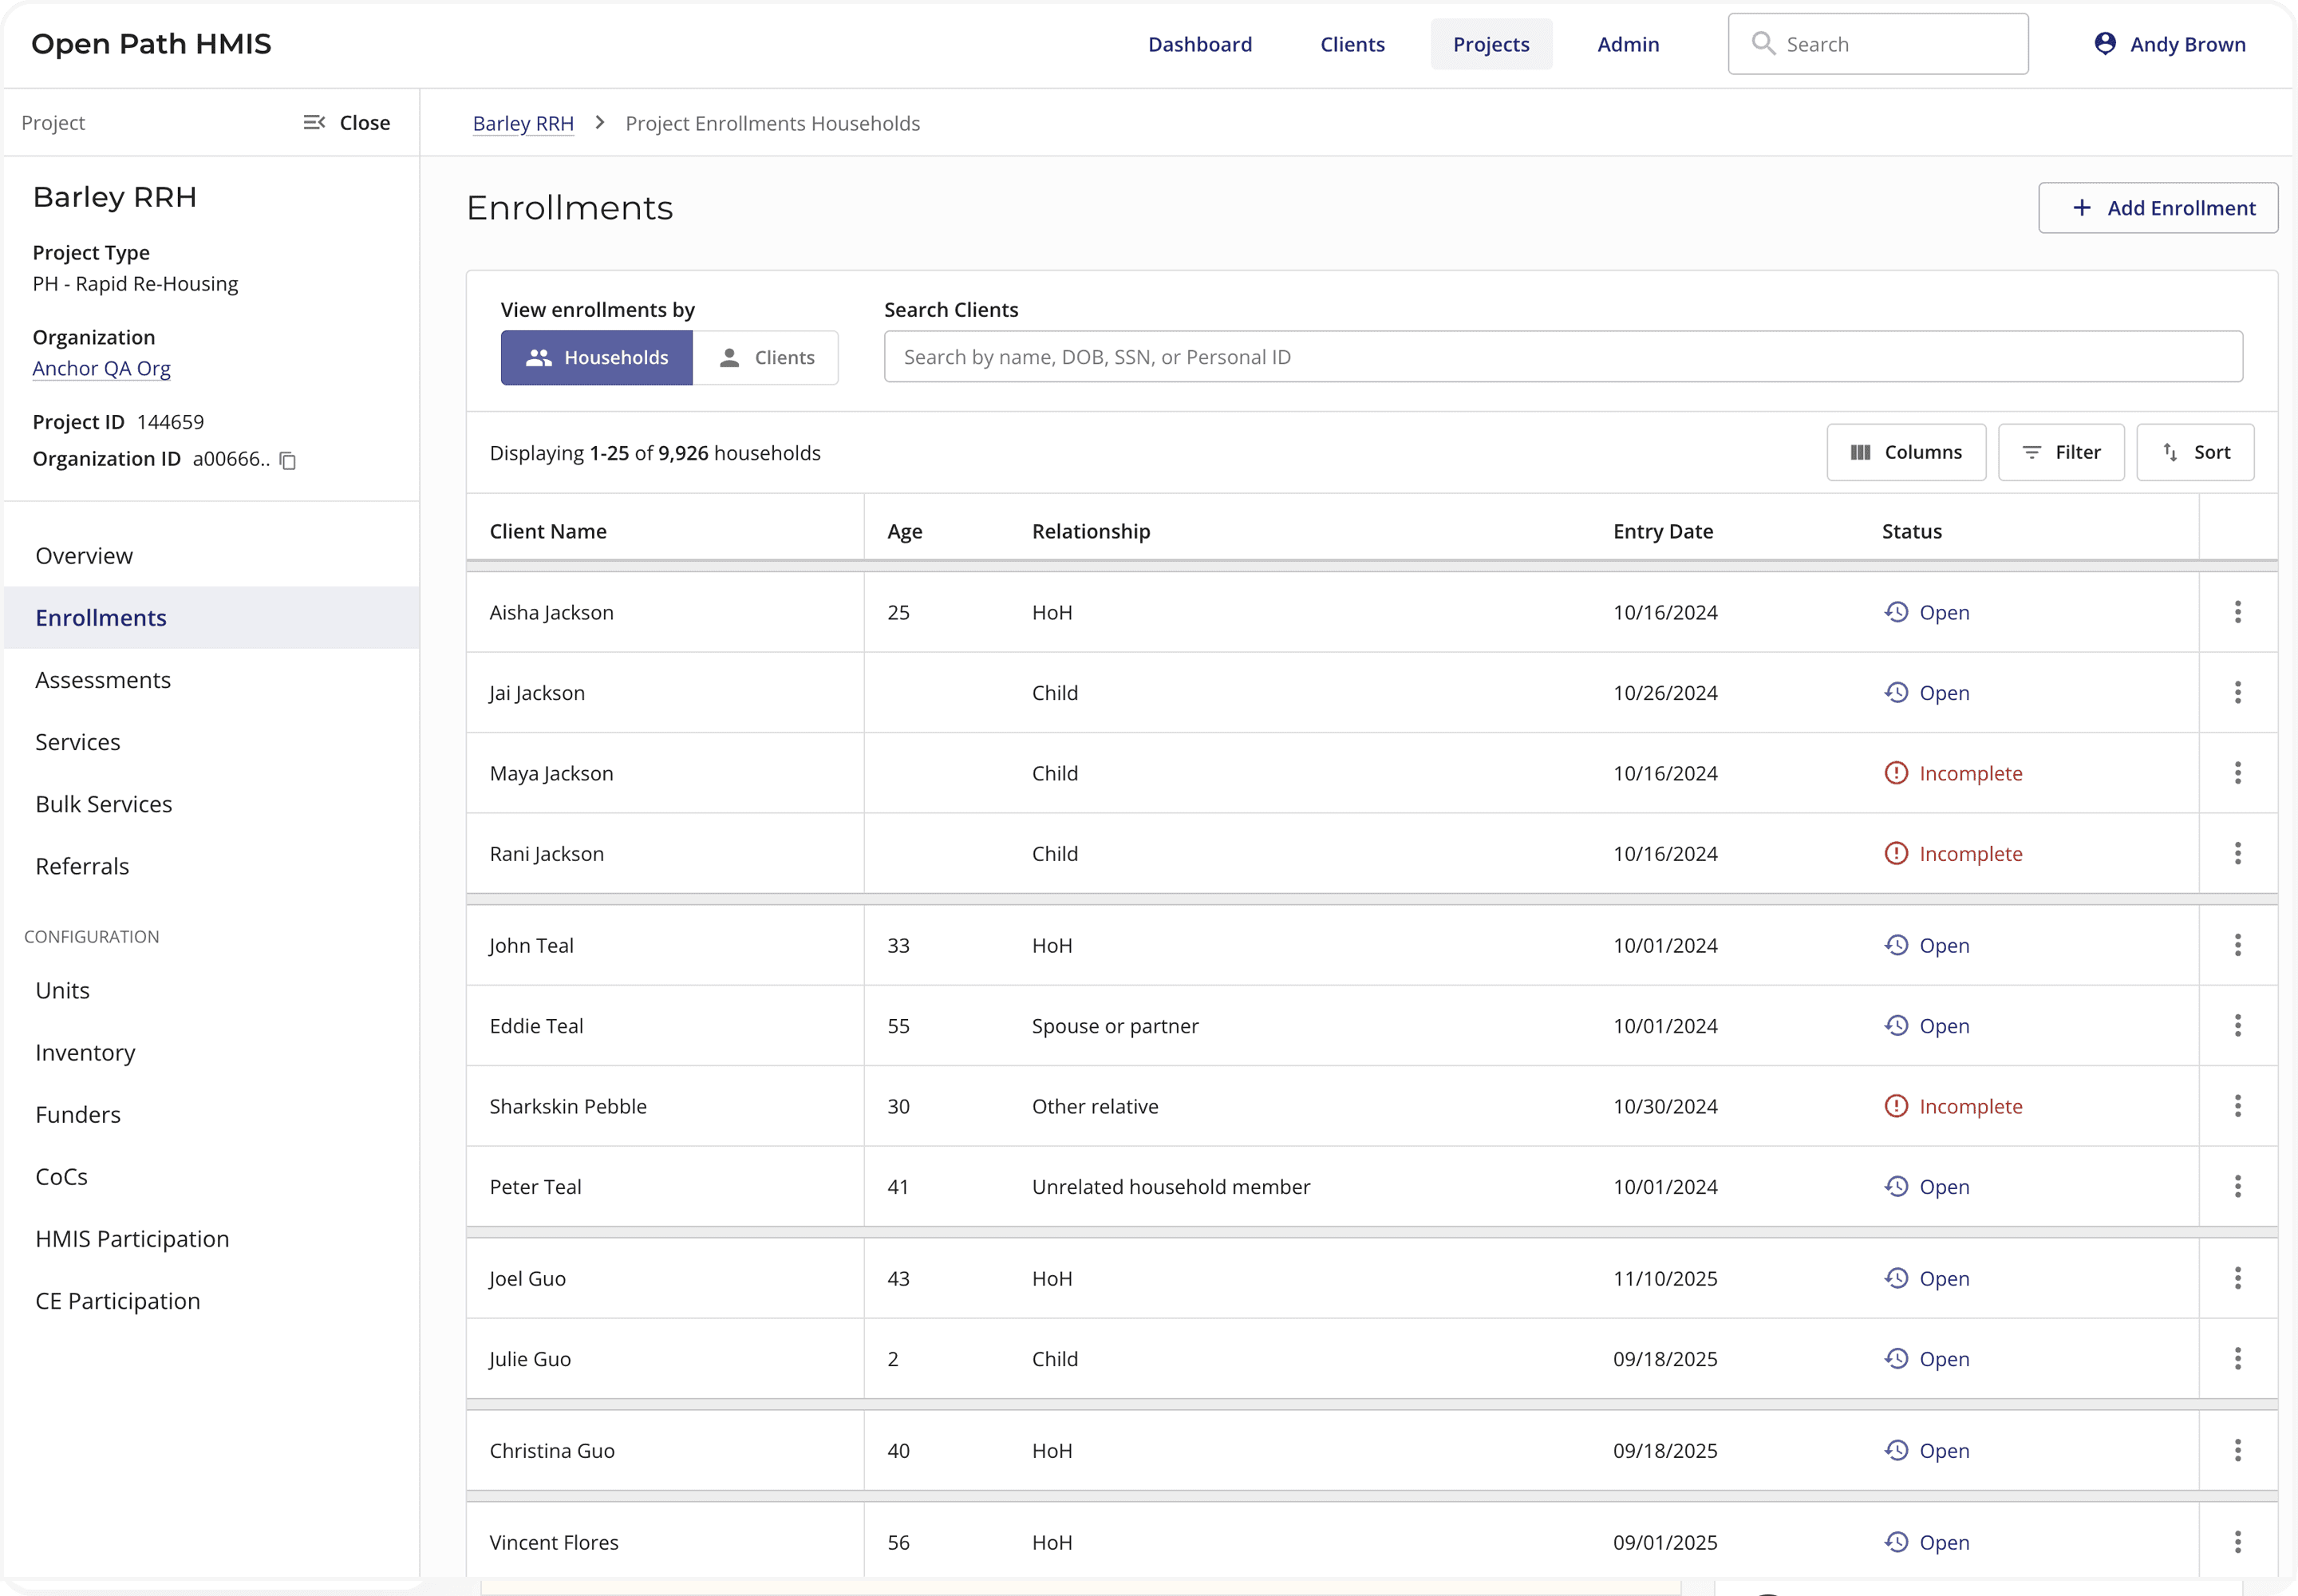Image resolution: width=2298 pixels, height=1596 pixels.
Task: Open the Columns picker icon
Action: pos(1862,452)
